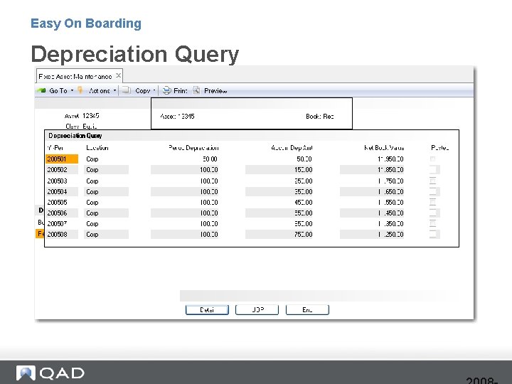Click the Preview toolbar label
Screen dimensions: 512x384
click(215, 91)
